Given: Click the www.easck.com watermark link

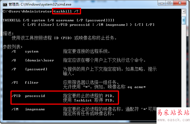Looking at the screenshot, I should [174, 120].
